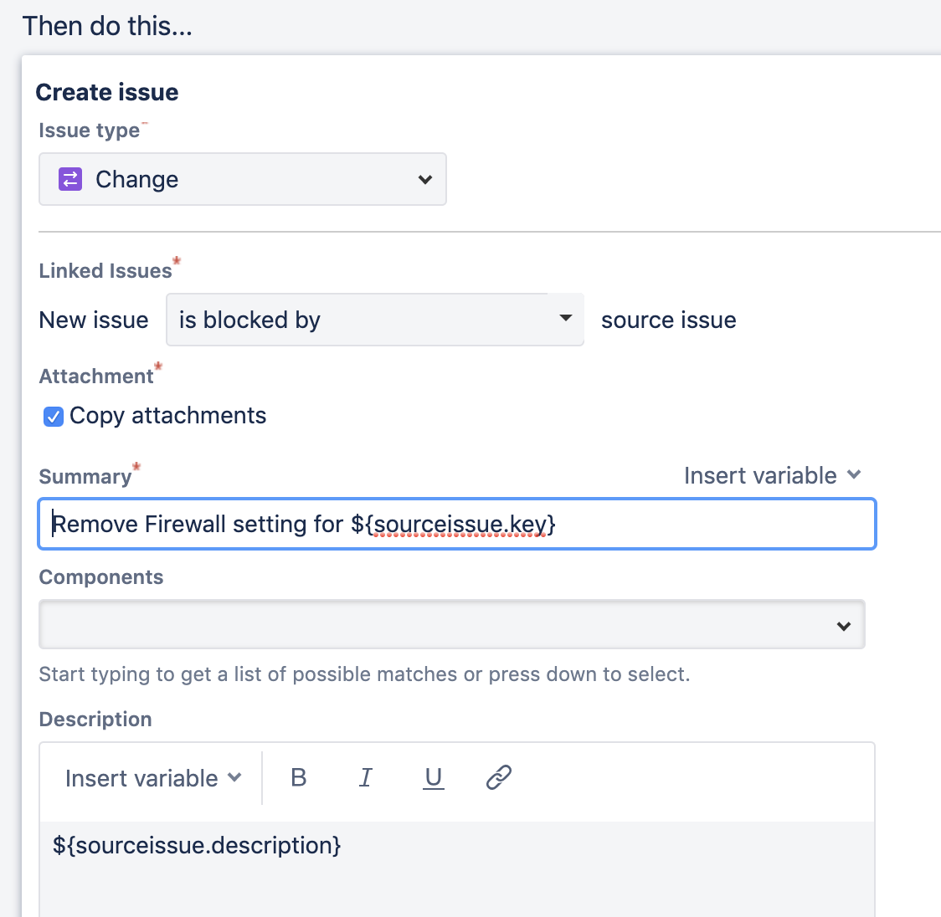Click the Components help text
The image size is (941, 917).
click(x=364, y=674)
